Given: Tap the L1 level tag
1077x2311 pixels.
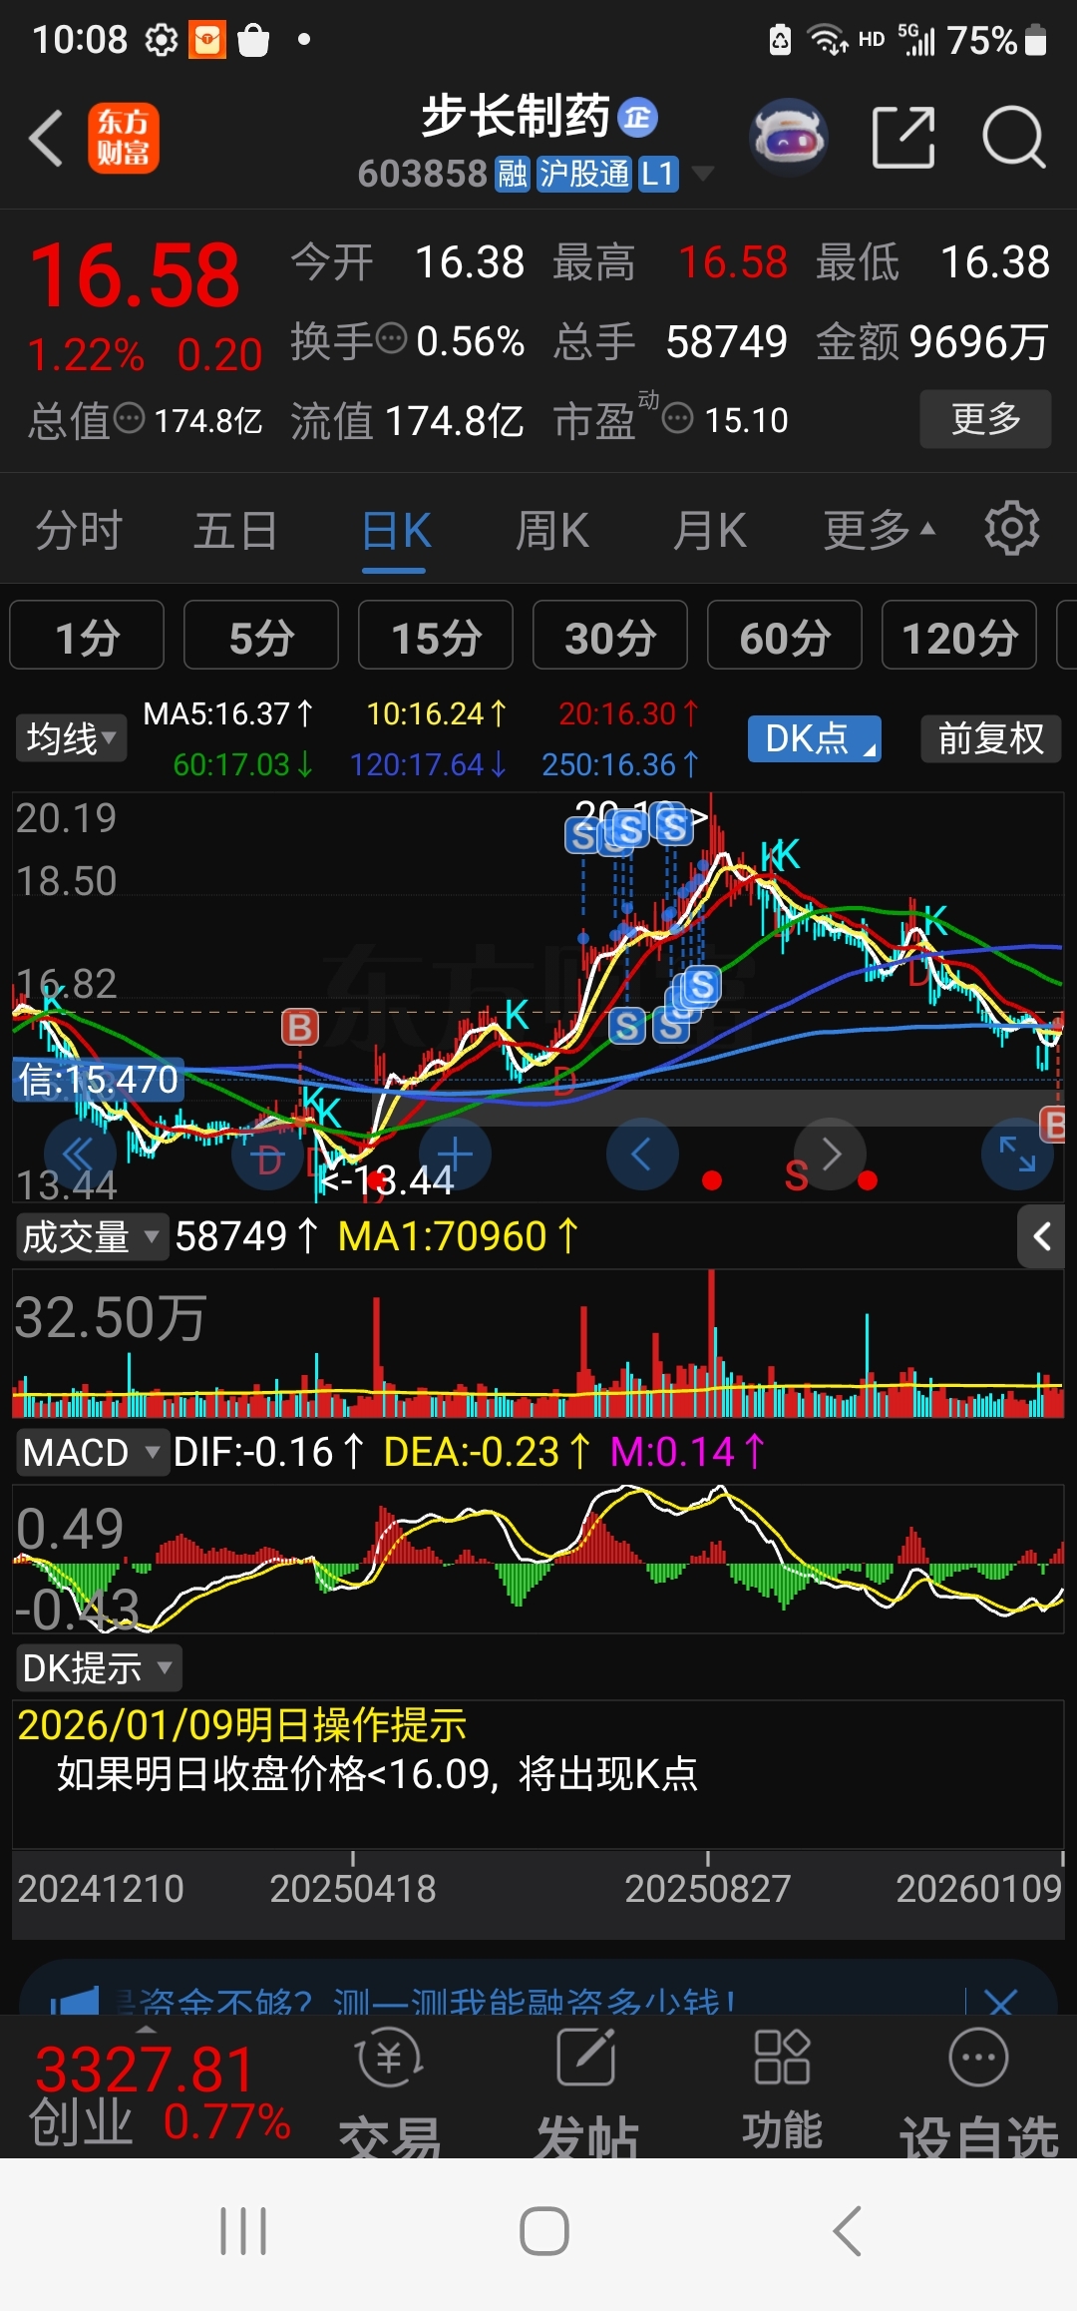Looking at the screenshot, I should [x=657, y=175].
